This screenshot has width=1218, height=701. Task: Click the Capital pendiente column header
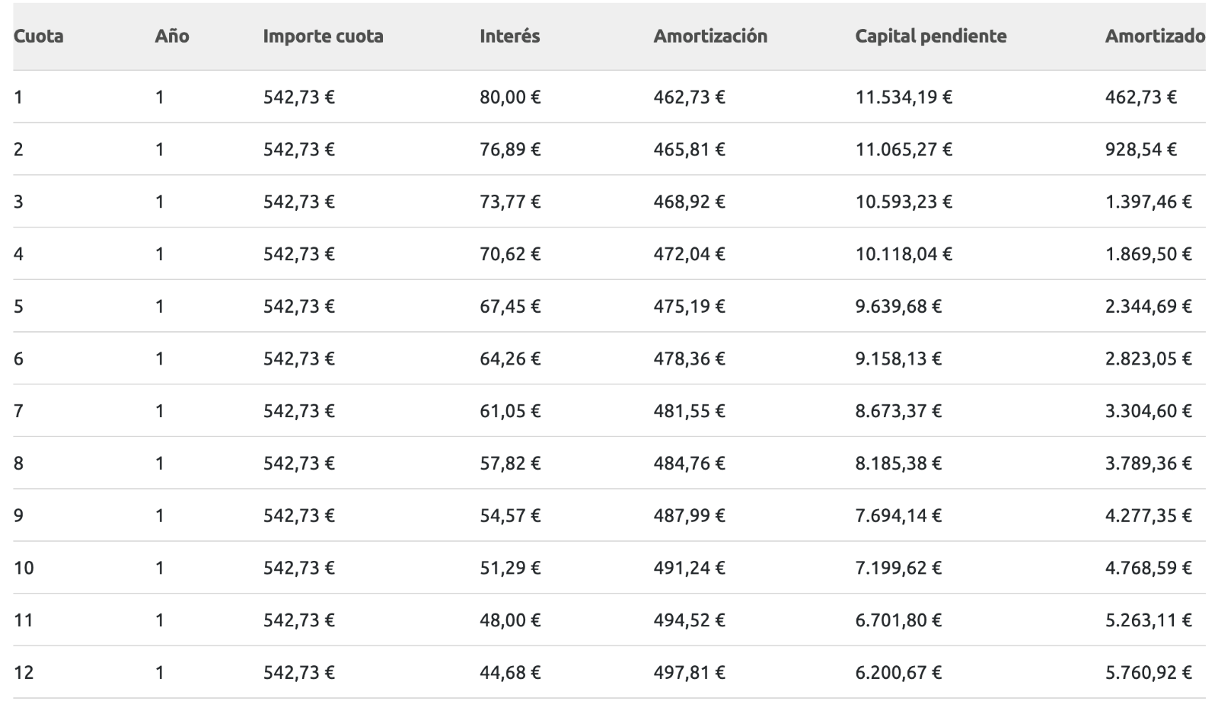[930, 37]
